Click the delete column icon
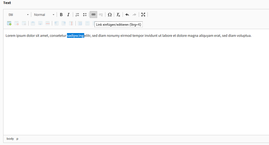The image size is (269, 145). click(x=71, y=23)
